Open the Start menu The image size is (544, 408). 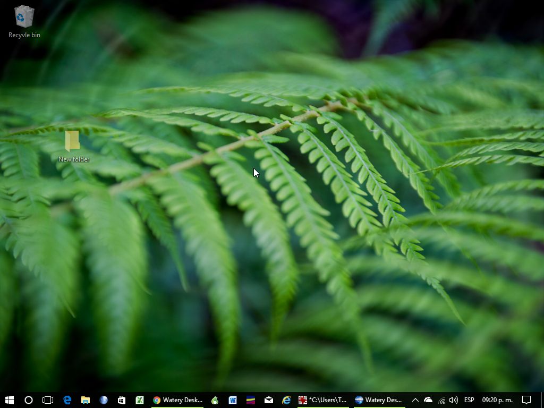tap(11, 400)
